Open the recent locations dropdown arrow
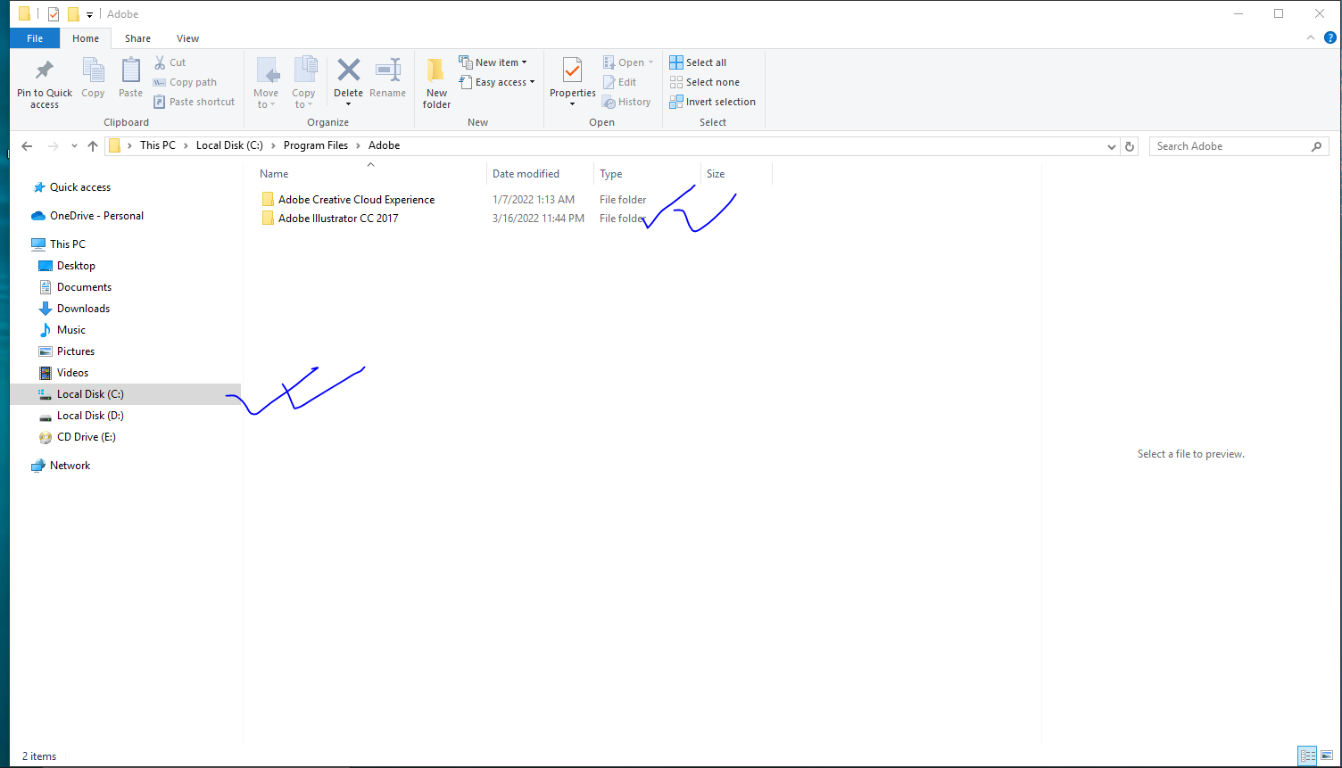The width and height of the screenshot is (1342, 768). pyautogui.click(x=74, y=146)
